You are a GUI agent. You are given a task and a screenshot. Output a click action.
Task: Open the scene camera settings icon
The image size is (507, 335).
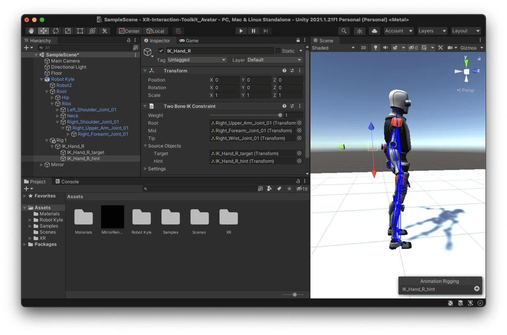pos(450,48)
